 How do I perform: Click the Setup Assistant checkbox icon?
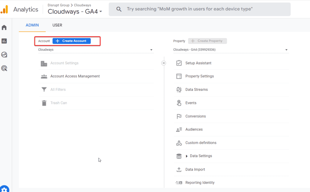click(179, 63)
